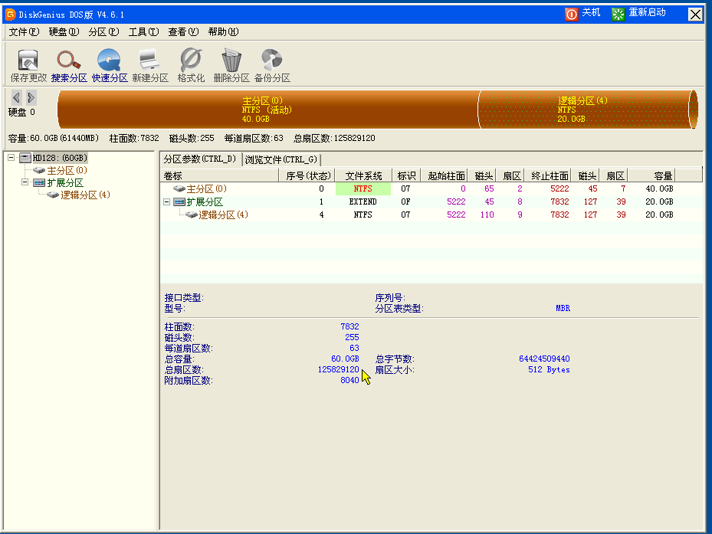Go to next disk with right arrow
712x534 pixels.
(31, 97)
